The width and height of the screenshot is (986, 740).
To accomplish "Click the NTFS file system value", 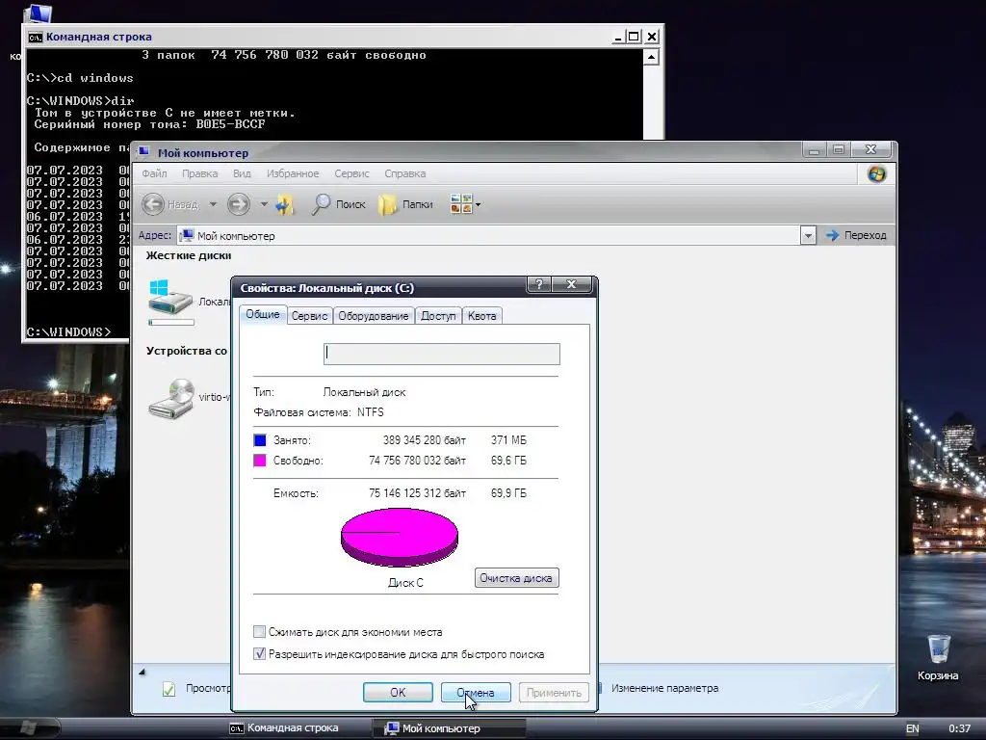I will [371, 412].
